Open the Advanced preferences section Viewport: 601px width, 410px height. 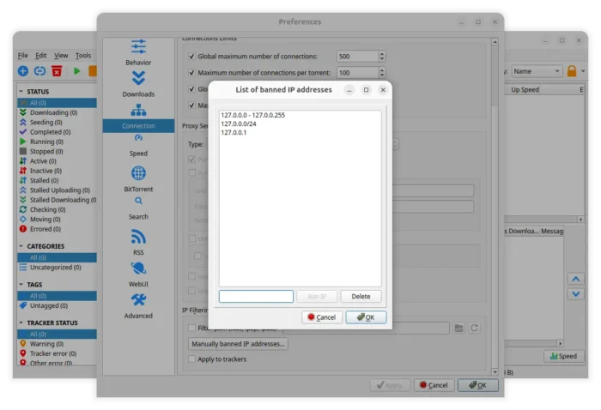138,306
